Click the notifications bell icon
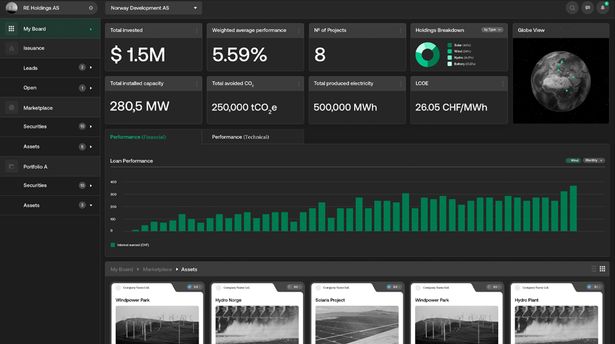 click(603, 8)
